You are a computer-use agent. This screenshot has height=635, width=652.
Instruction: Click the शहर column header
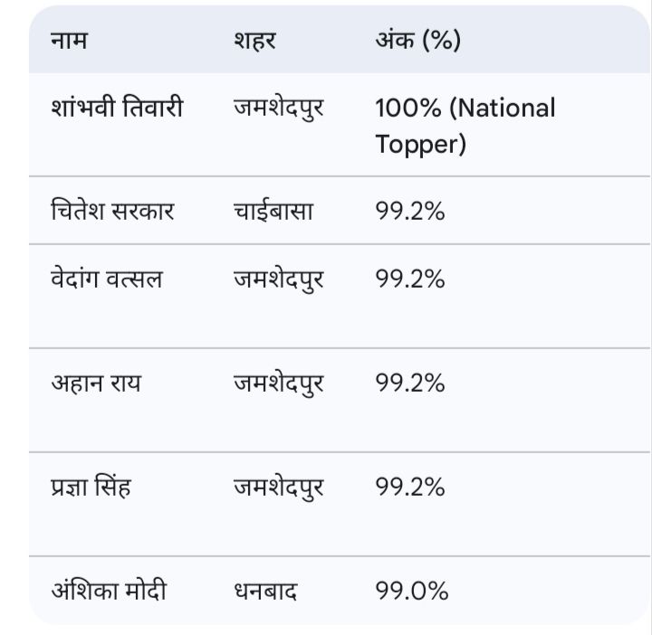[x=254, y=41]
